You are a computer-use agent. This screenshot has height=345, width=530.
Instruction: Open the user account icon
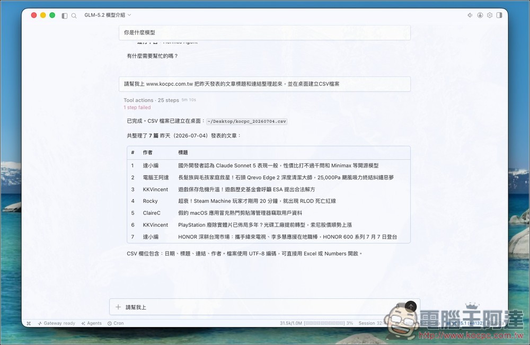tap(480, 15)
